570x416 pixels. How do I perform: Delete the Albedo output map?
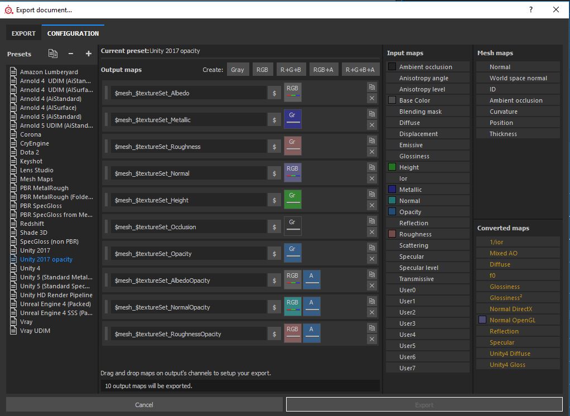point(372,98)
